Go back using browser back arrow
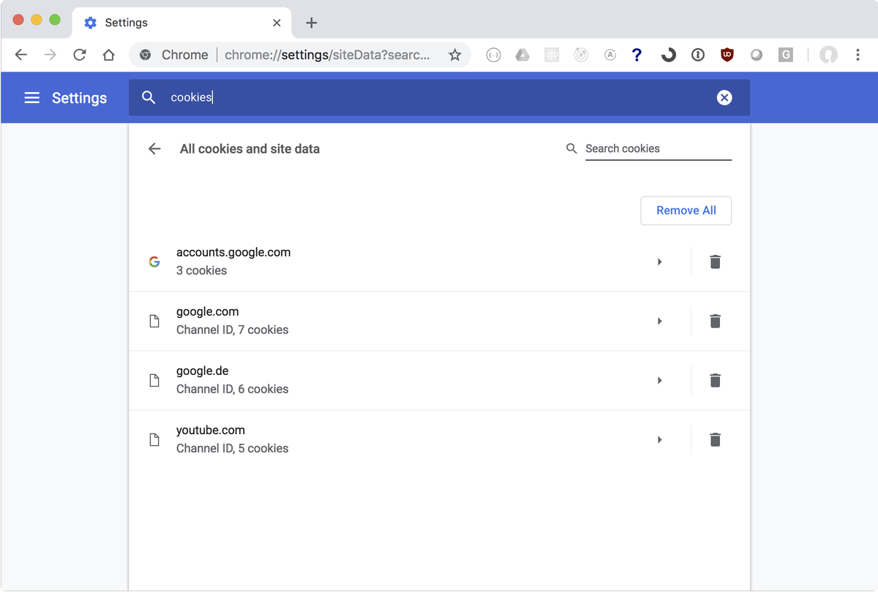878x592 pixels. coord(21,55)
